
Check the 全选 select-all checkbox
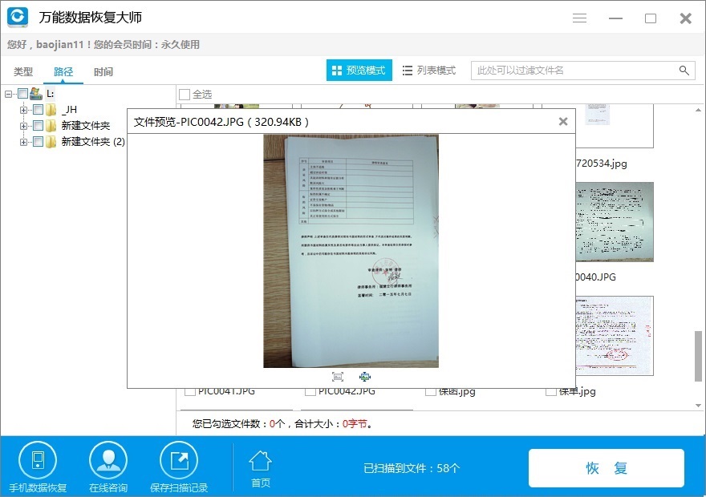184,94
